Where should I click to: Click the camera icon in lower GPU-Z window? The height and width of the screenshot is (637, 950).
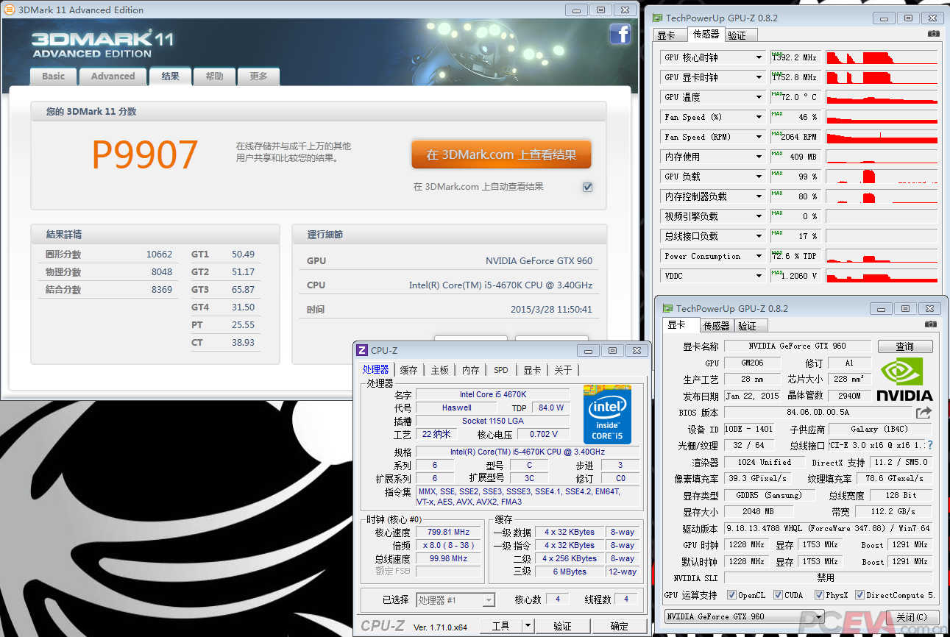[x=931, y=324]
